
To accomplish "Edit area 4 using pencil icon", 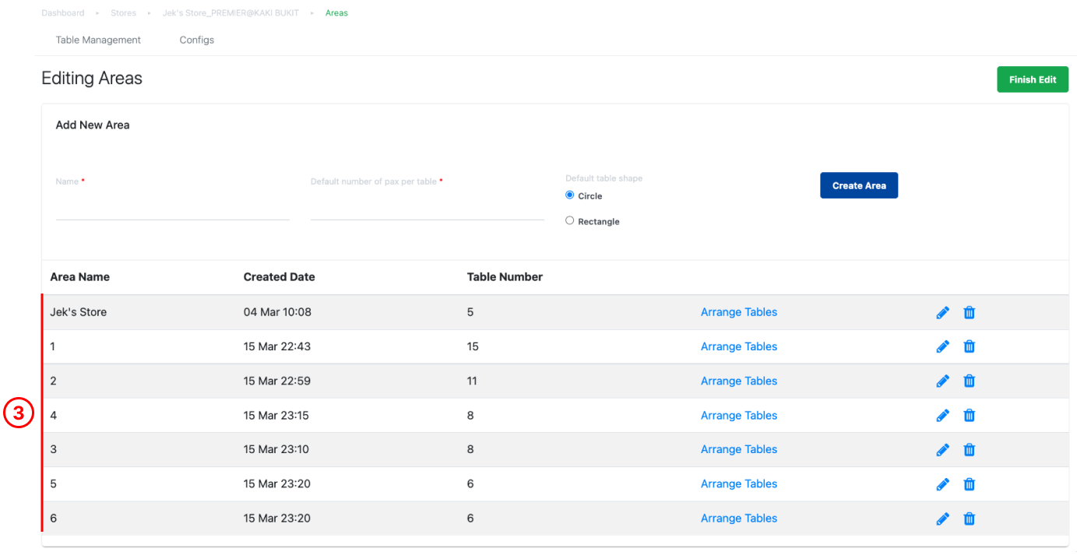I will [942, 415].
